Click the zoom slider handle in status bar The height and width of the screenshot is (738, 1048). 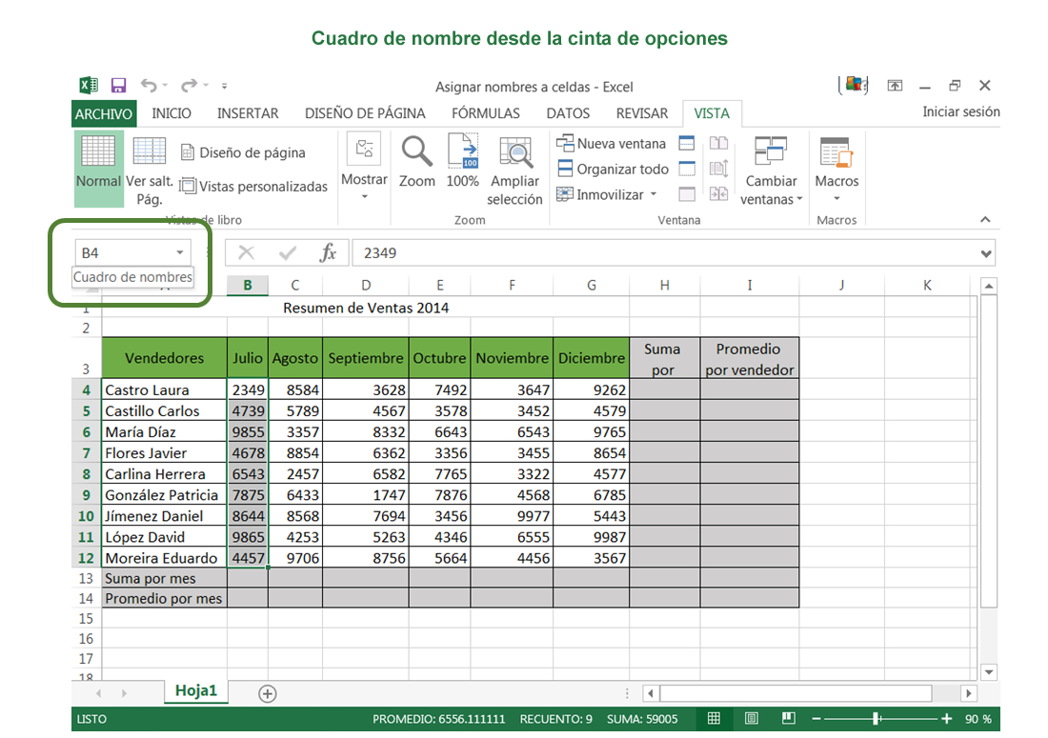(x=876, y=719)
